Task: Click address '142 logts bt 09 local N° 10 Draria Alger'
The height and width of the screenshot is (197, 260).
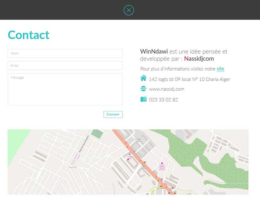Action: [x=189, y=79]
